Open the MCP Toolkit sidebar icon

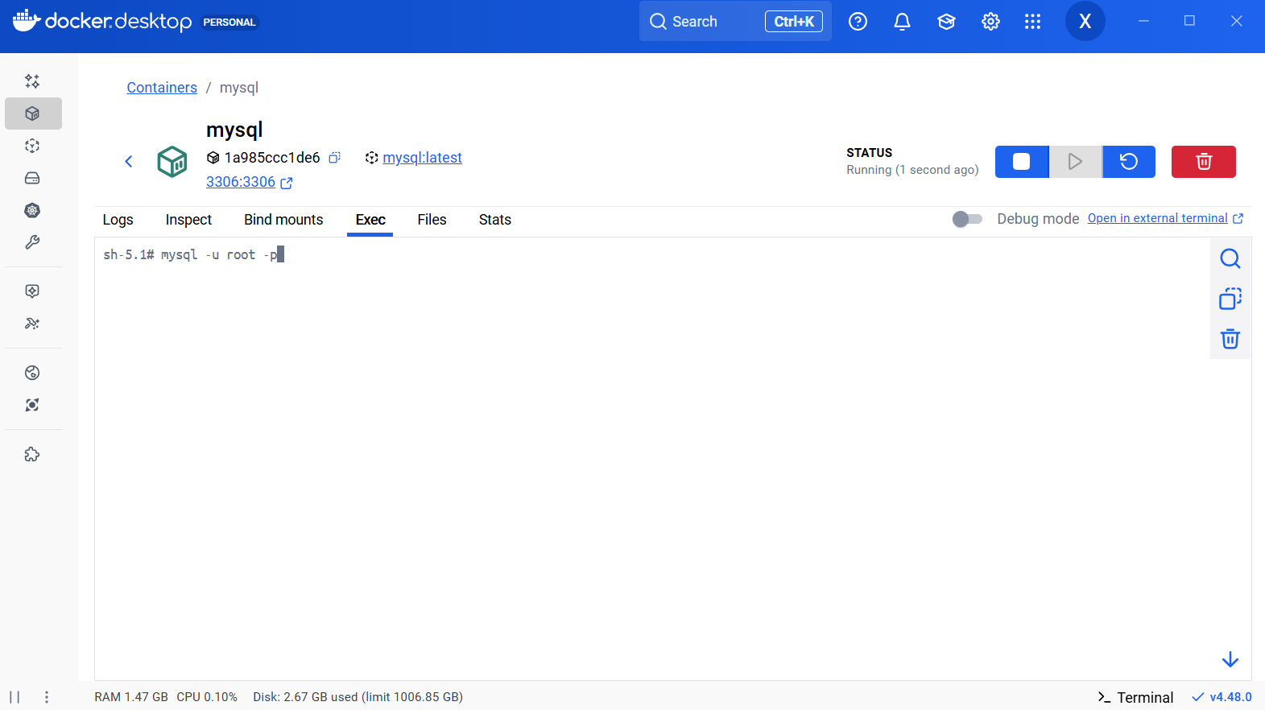(32, 324)
